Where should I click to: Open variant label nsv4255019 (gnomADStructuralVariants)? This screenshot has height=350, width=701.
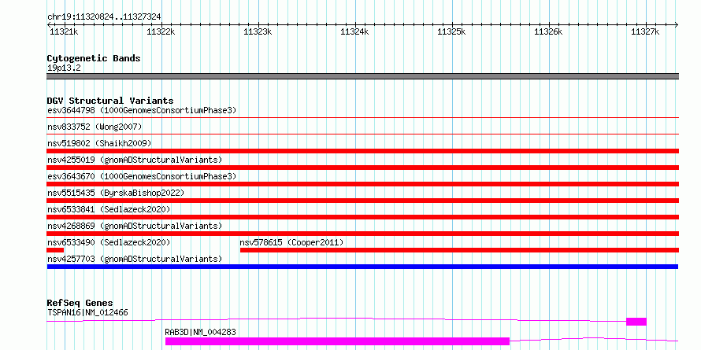135,160
